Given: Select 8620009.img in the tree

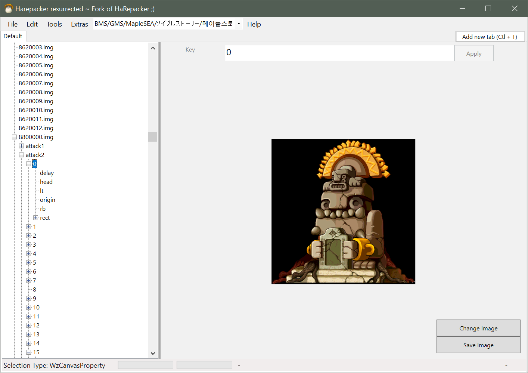Looking at the screenshot, I should 36,101.
